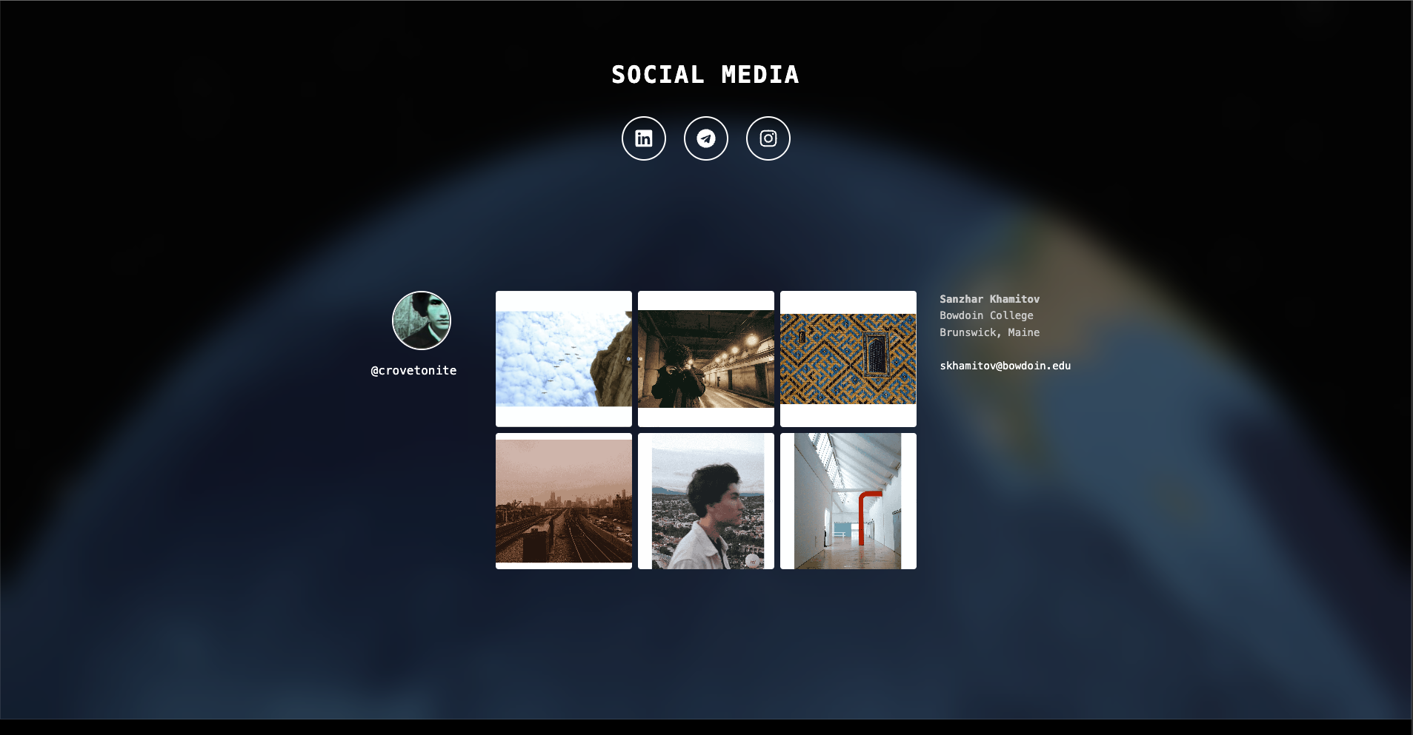Click the circular profile avatar
This screenshot has height=735, width=1413.
[x=421, y=320]
